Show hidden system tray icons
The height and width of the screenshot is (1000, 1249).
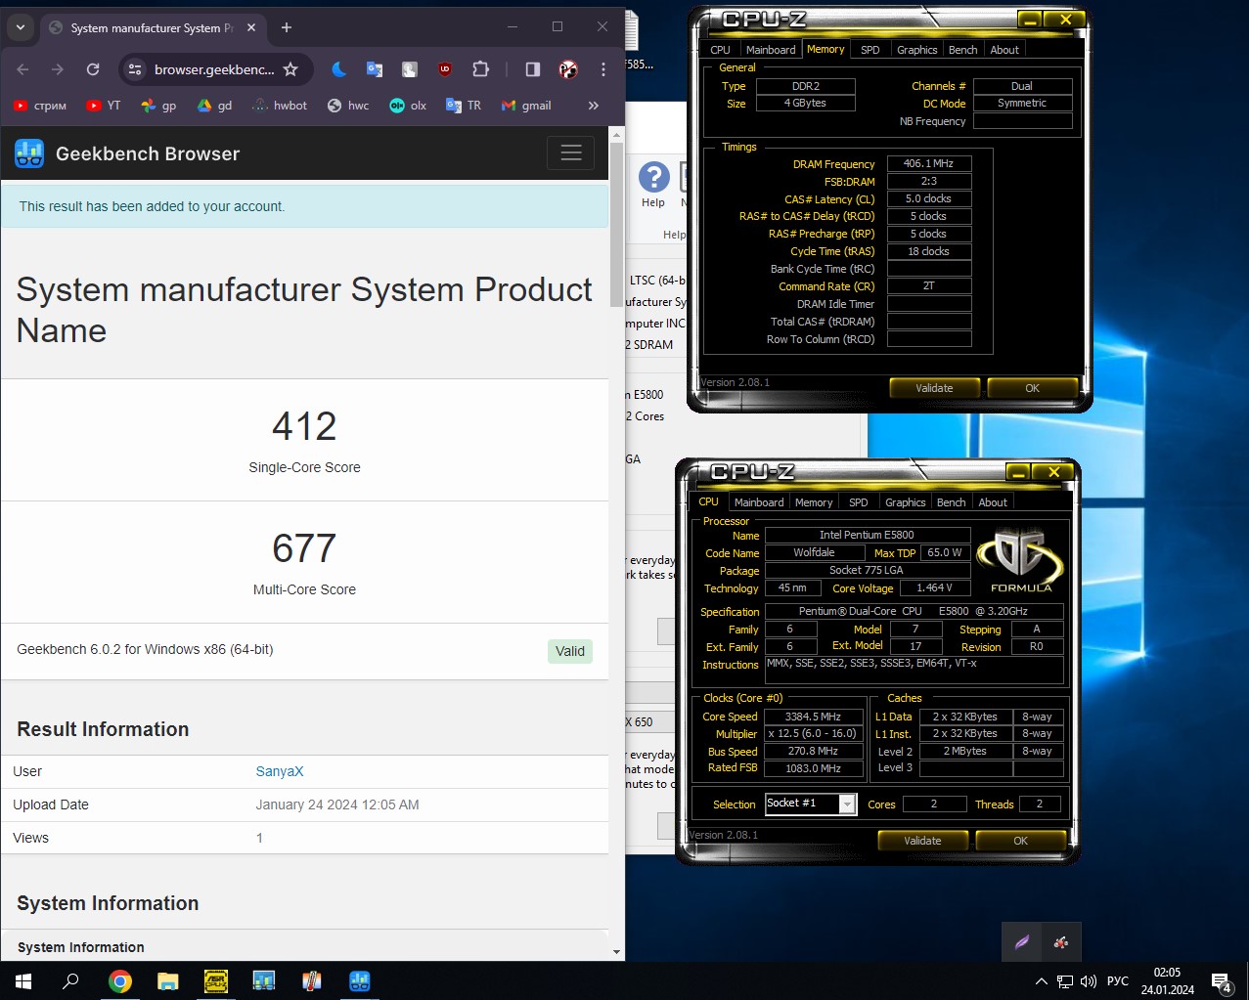pos(1041,981)
